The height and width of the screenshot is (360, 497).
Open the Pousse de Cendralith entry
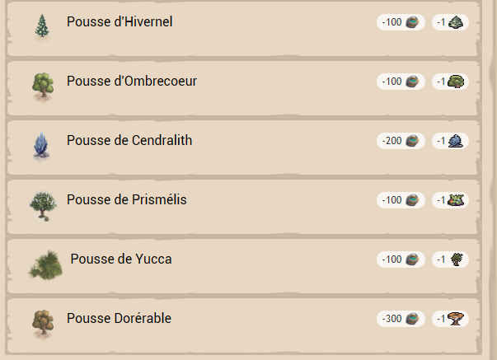[x=129, y=141]
